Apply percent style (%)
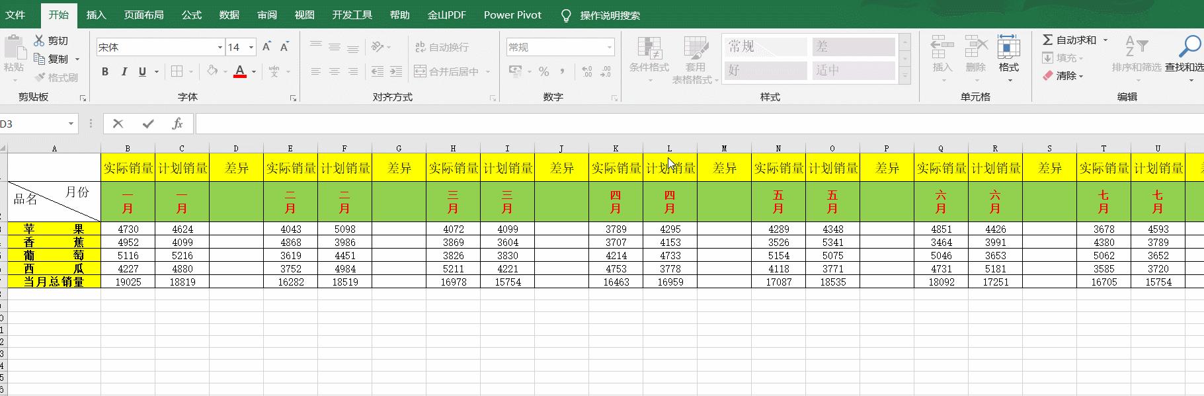The height and width of the screenshot is (396, 1204). tap(543, 71)
